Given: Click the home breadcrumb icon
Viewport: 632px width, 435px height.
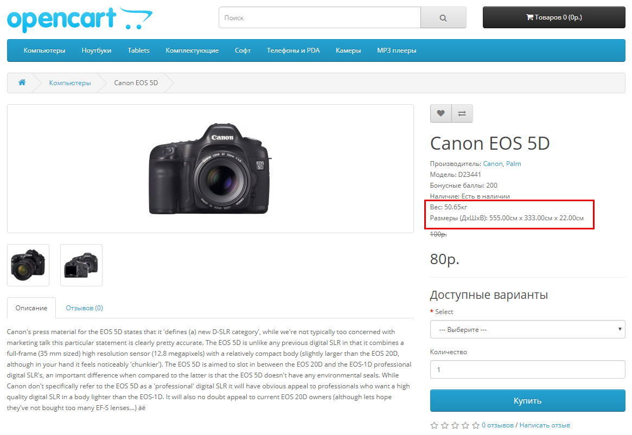Looking at the screenshot, I should click(22, 83).
